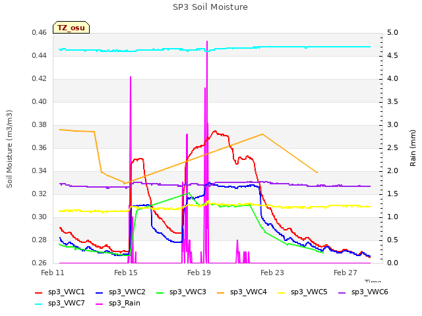Click the 4.5 rain axis value

tap(393, 56)
